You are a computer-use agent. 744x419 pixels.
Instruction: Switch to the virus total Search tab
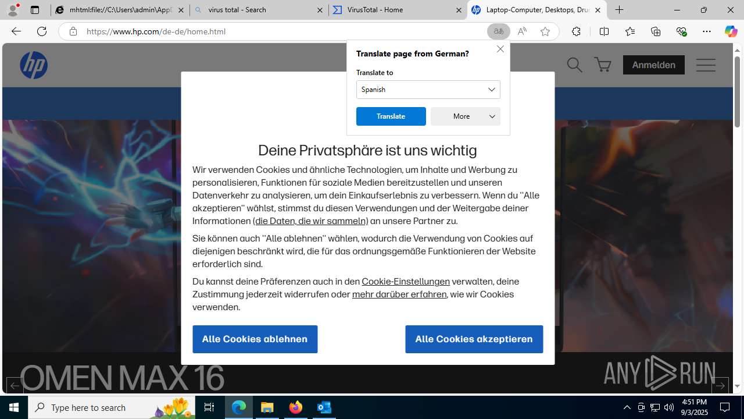(x=259, y=10)
